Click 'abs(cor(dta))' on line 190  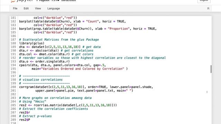[x=47, y=51]
